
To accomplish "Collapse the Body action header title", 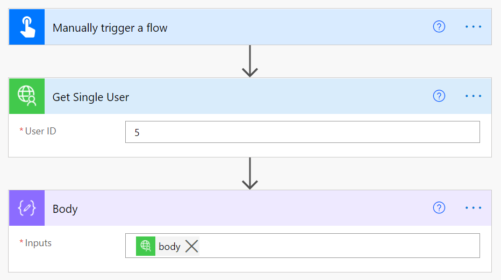I will (65, 209).
